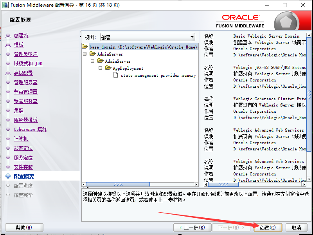
Task: Click WebLogic JAX-WS SOAP/JMS Extension name text
Action: point(270,67)
